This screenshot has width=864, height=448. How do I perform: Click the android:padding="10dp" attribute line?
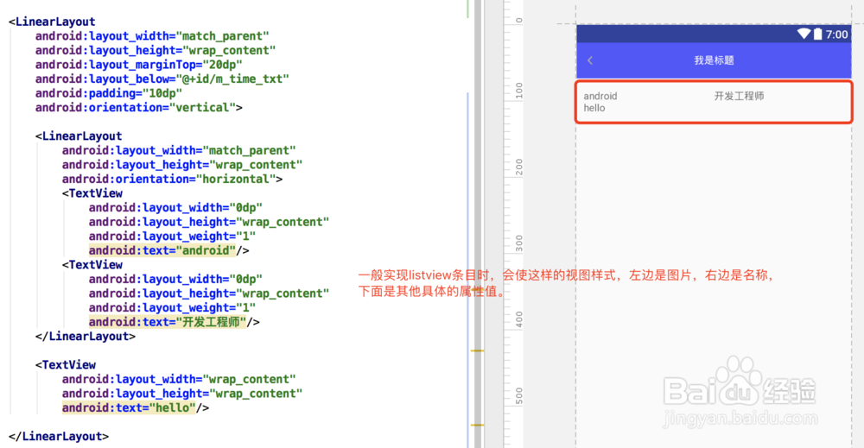click(x=109, y=93)
